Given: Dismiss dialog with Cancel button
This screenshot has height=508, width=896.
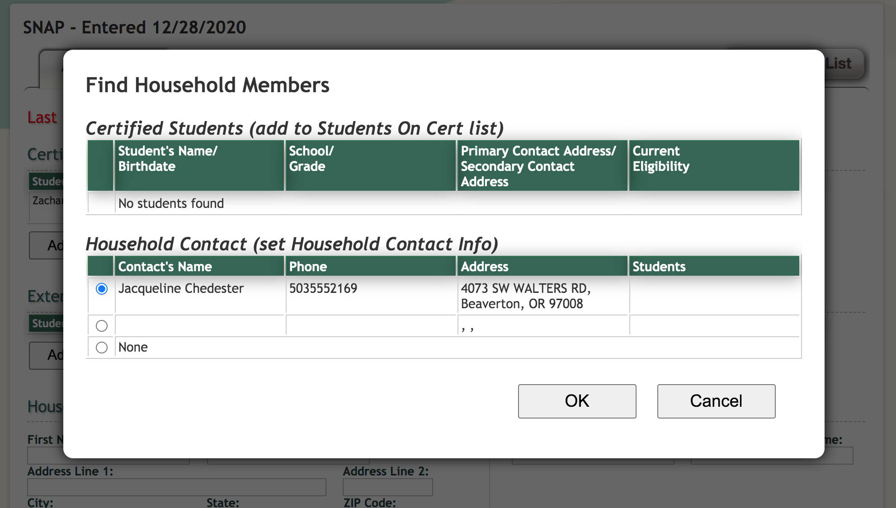Looking at the screenshot, I should point(716,401).
